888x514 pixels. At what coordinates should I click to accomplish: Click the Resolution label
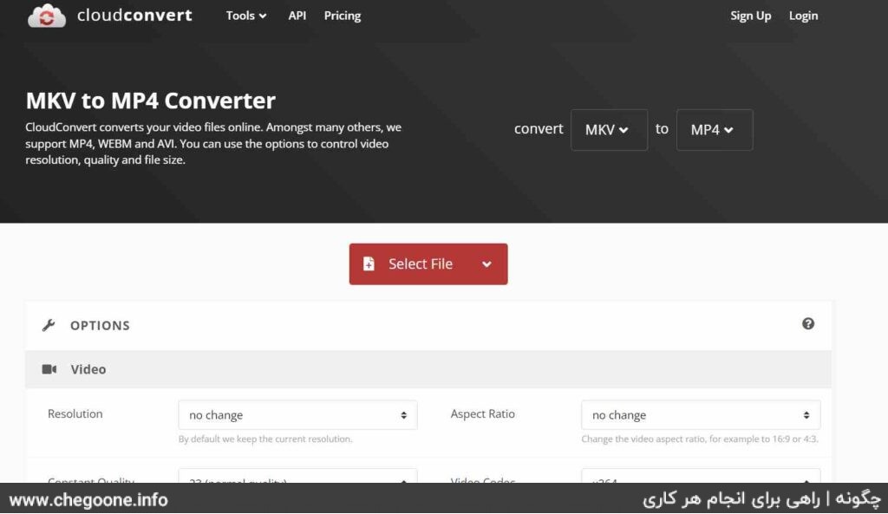75,413
